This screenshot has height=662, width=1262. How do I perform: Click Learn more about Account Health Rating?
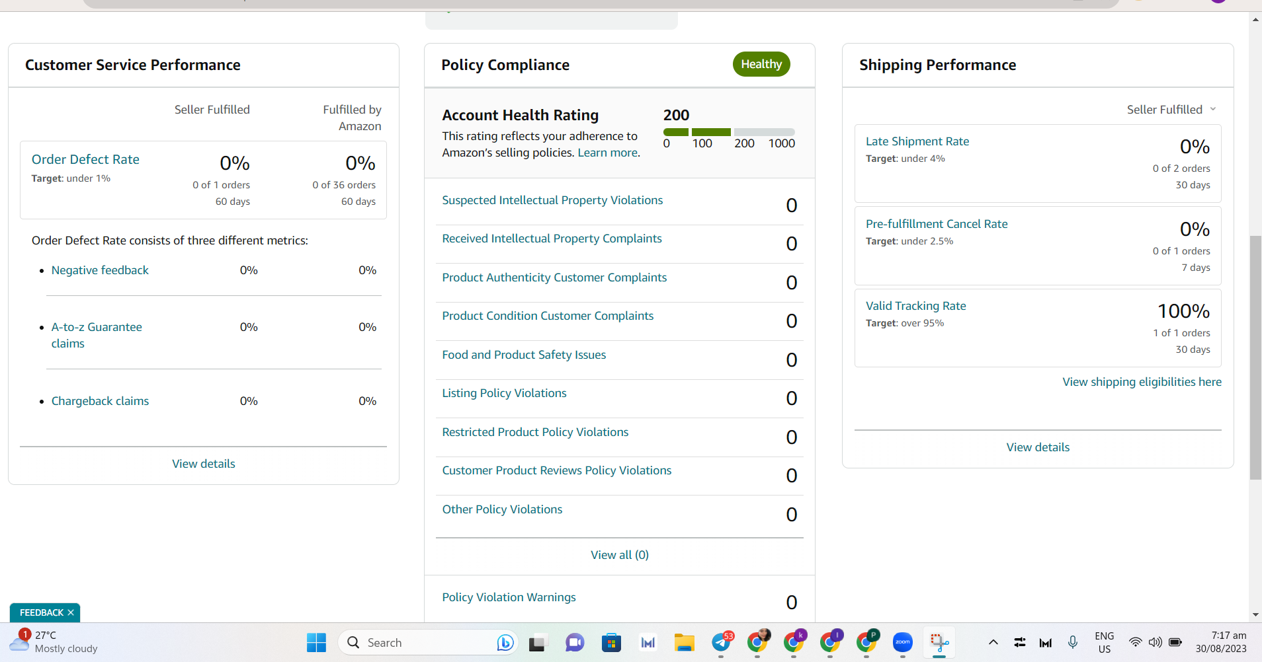point(608,153)
